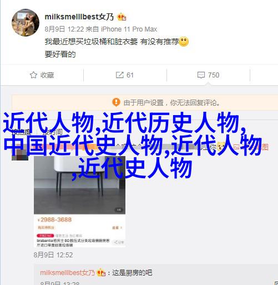Click the smiley emoji in the post
The image size is (278, 285).
point(184,42)
